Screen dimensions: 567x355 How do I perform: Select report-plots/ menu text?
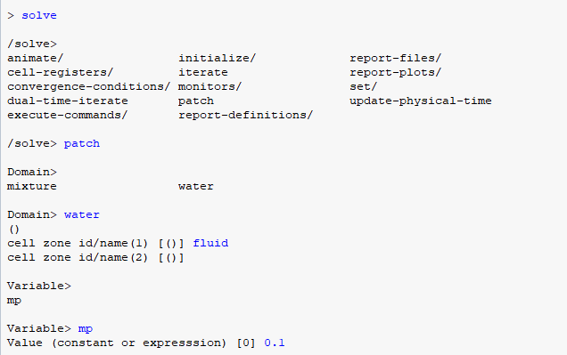(395, 73)
